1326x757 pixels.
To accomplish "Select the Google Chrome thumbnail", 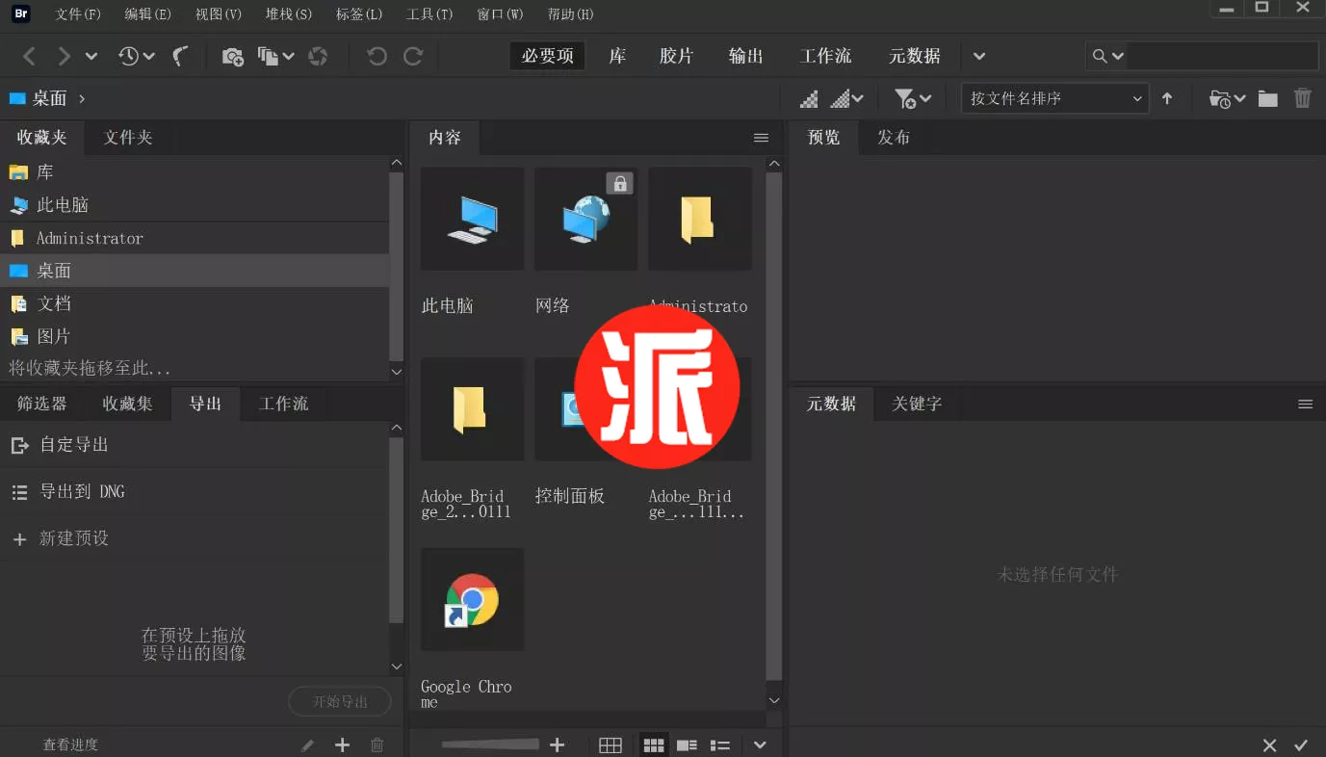I will point(472,600).
